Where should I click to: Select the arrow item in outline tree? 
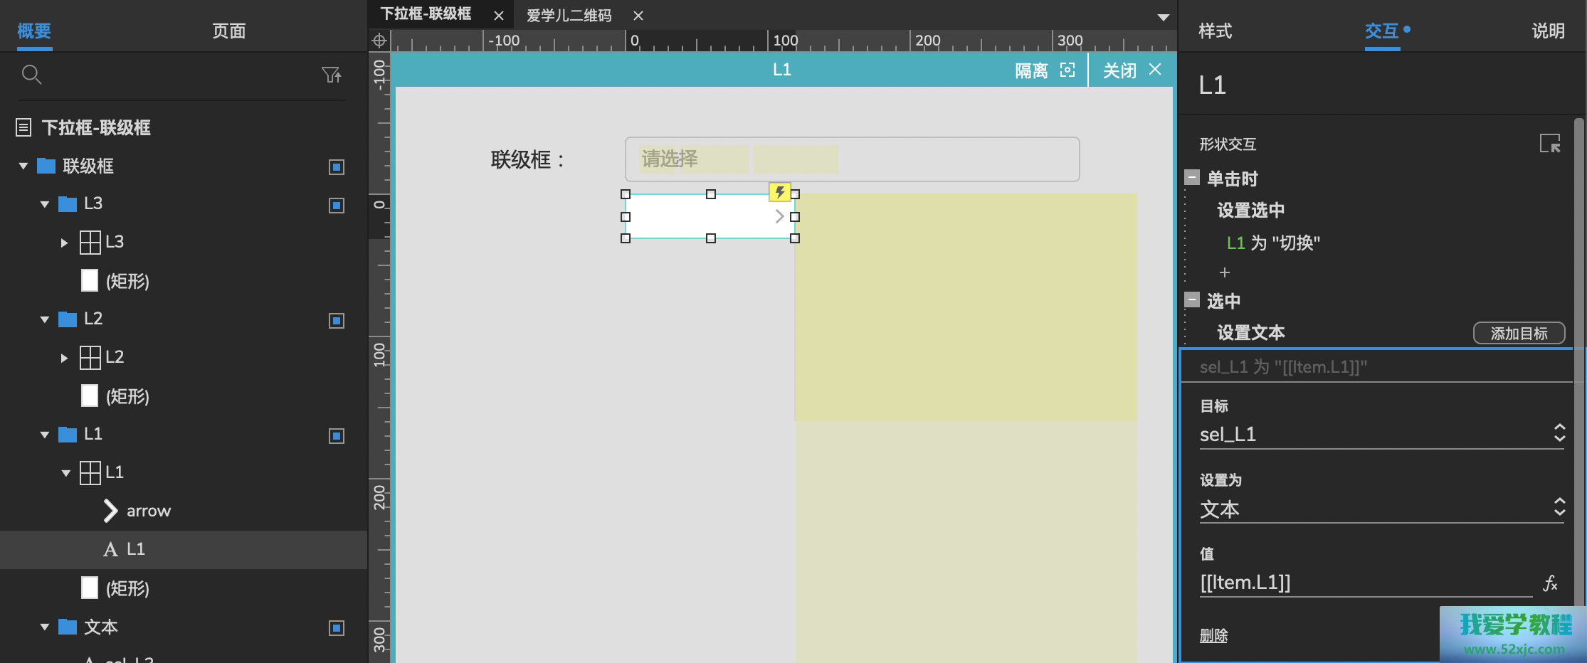pos(148,511)
